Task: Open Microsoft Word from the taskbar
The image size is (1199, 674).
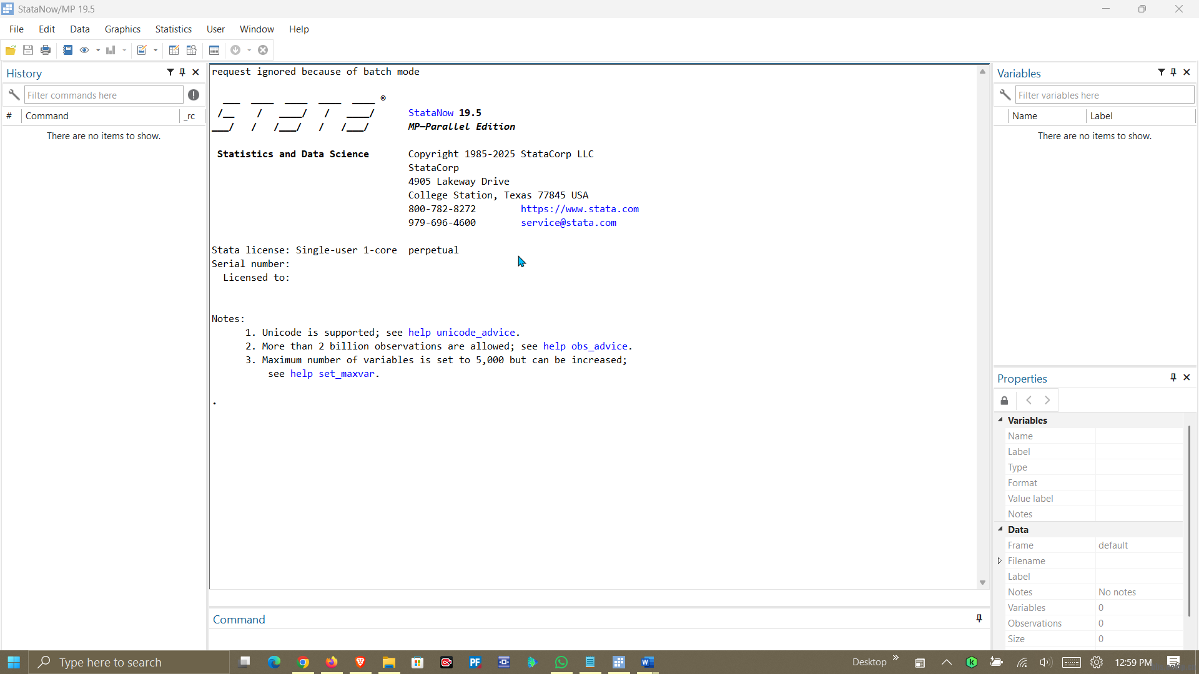Action: pos(648,662)
